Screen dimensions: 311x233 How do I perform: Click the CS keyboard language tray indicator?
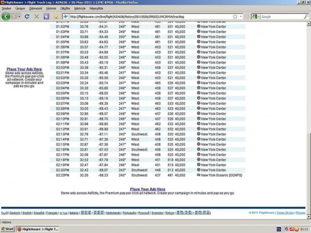click(279, 229)
